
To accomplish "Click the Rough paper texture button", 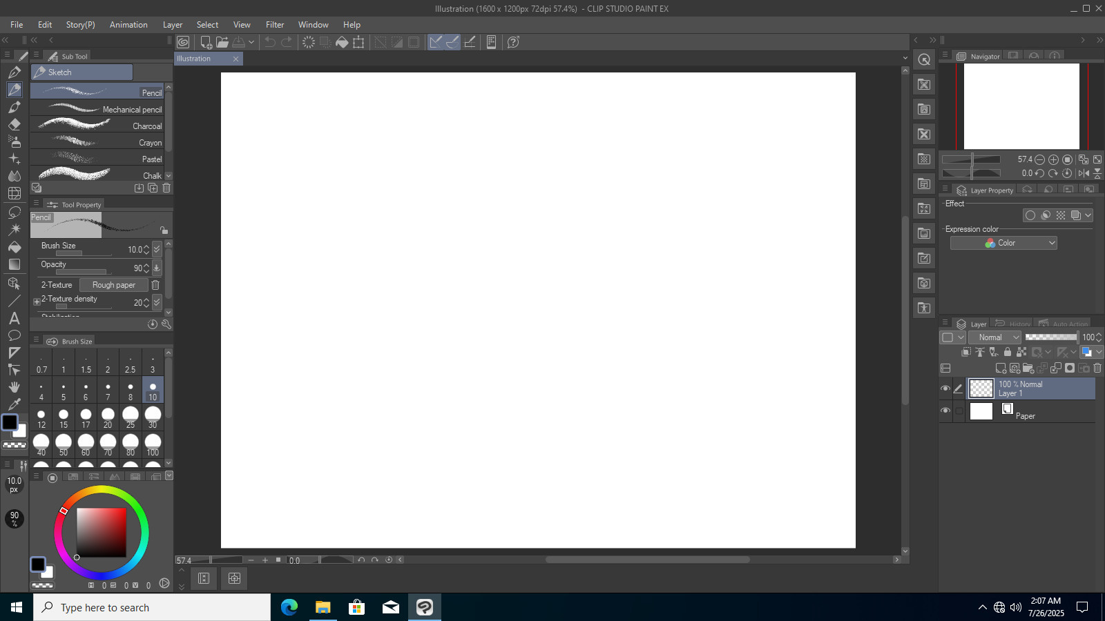I will click(x=114, y=285).
